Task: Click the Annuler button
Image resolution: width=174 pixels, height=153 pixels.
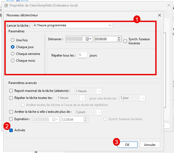Action: pos(150,145)
